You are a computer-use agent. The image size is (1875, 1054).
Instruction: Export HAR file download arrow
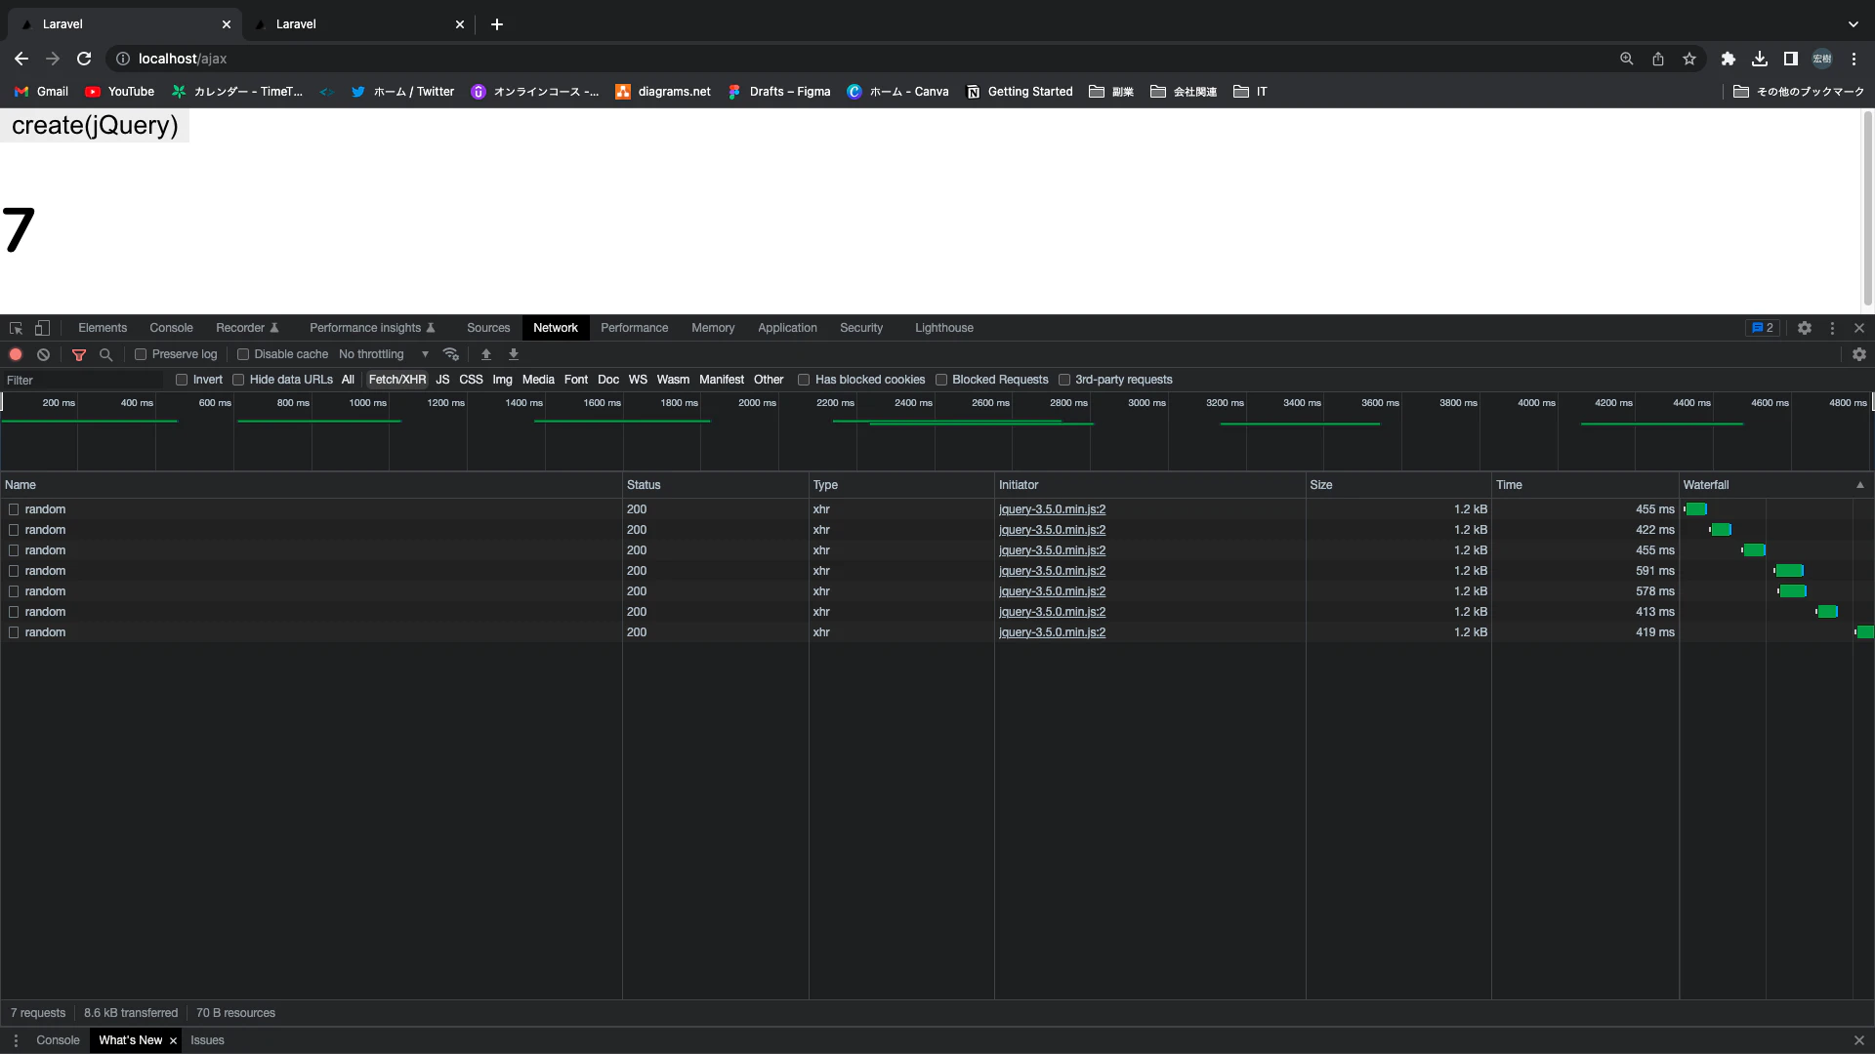pos(513,355)
